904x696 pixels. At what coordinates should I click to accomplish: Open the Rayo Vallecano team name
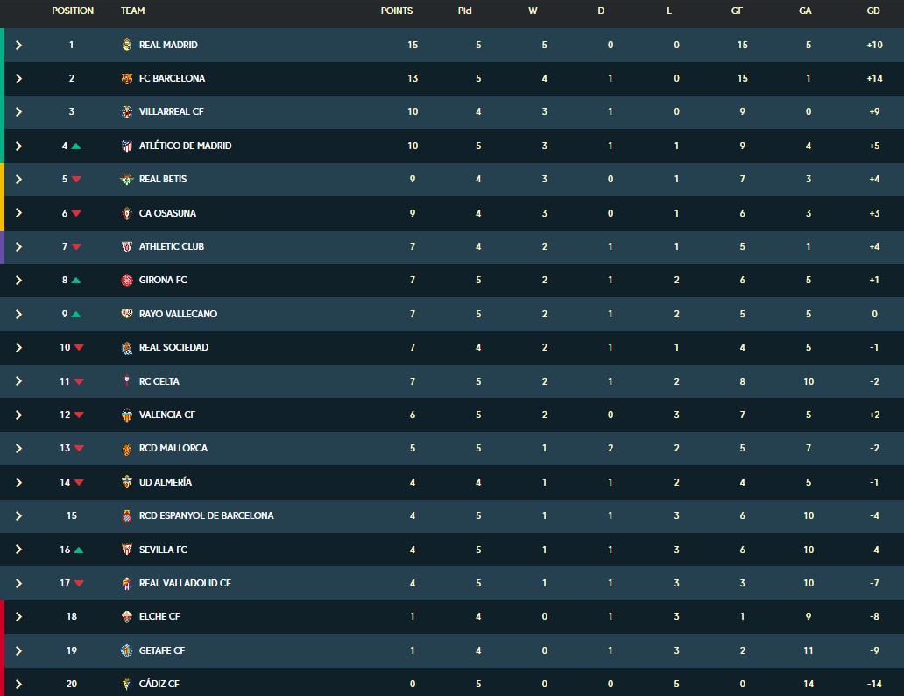(178, 314)
